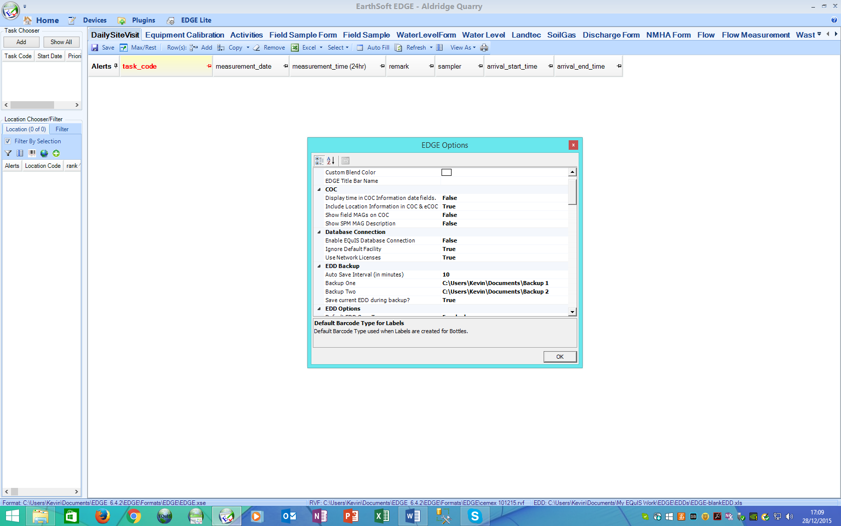Click the Home ribbon house icon
Viewport: 841px width, 526px height.
28,21
